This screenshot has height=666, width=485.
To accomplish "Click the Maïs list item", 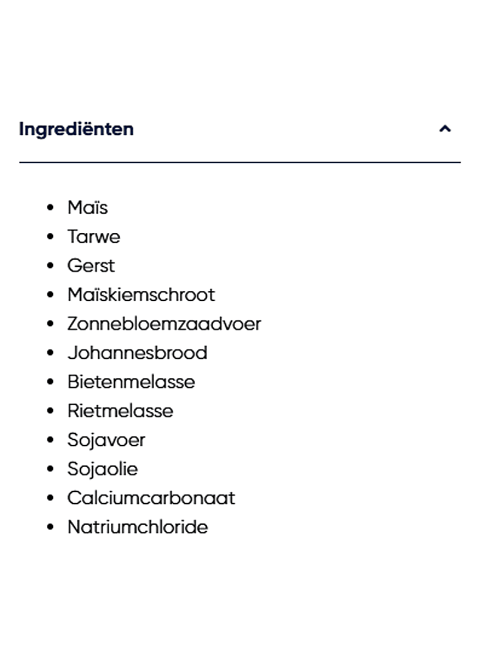I will [87, 208].
